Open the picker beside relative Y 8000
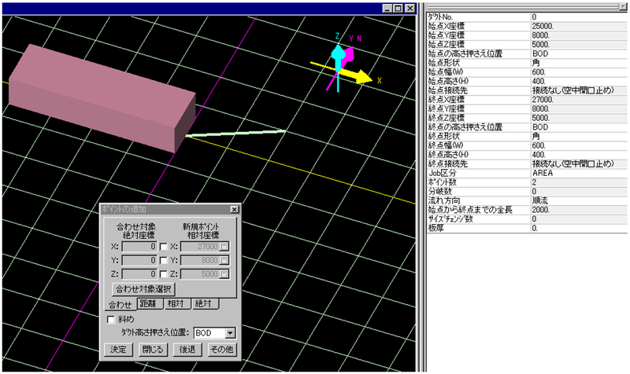 pyautogui.click(x=224, y=259)
